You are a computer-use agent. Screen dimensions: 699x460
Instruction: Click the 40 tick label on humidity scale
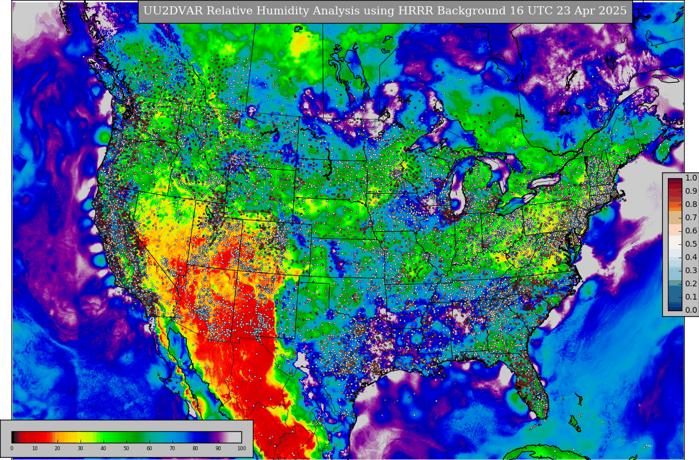103,448
